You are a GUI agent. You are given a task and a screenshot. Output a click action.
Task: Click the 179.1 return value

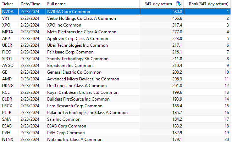coord(177,139)
